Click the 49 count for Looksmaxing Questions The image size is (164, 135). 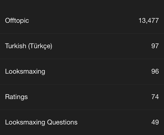click(x=155, y=122)
